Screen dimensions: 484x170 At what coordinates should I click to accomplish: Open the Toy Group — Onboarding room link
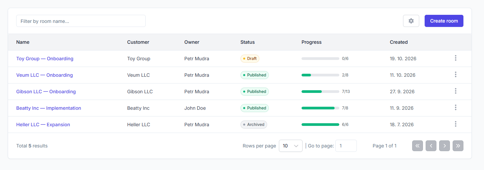(45, 59)
